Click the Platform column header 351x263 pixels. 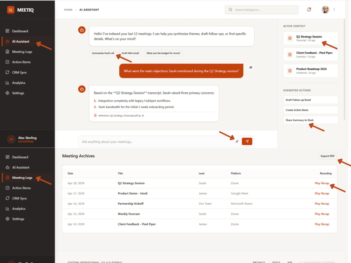236,173
